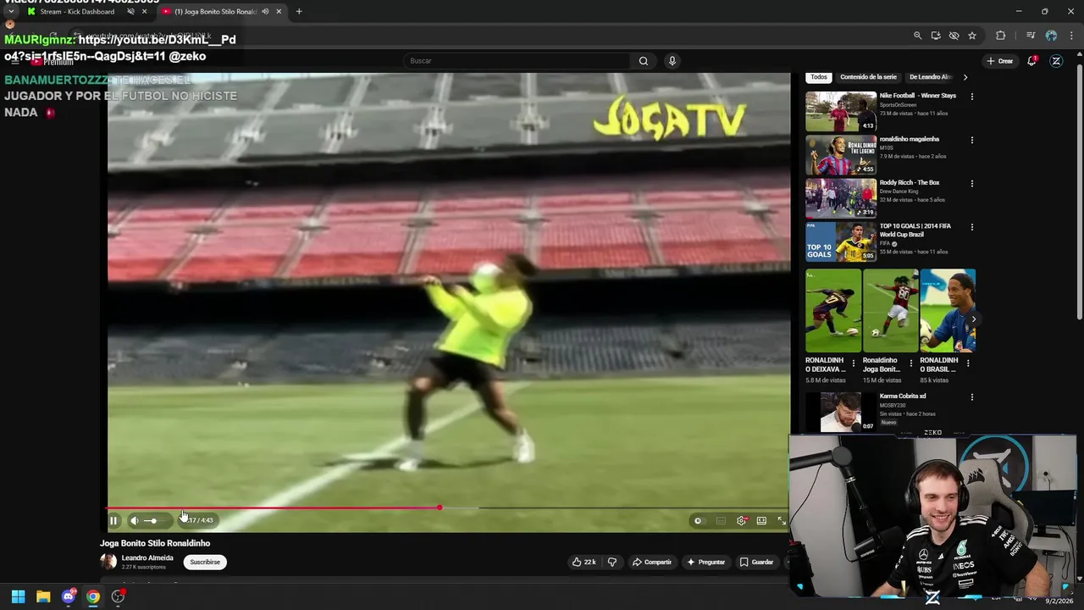Open the Roddy Ricch - The Box thumbnail
1084x610 pixels.
[x=841, y=198]
